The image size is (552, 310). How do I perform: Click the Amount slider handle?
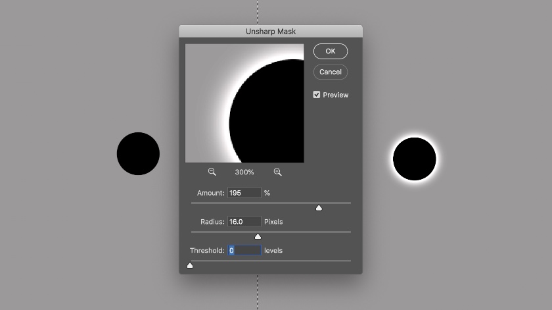point(319,208)
